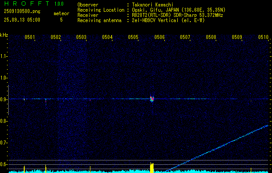The image size is (272, 173).
Task: Click the version number 1.0.0
Action: 59,4
